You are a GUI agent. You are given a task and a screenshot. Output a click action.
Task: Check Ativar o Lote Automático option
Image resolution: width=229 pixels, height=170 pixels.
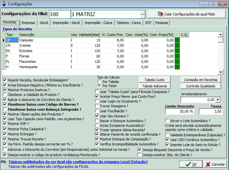click(167, 120)
